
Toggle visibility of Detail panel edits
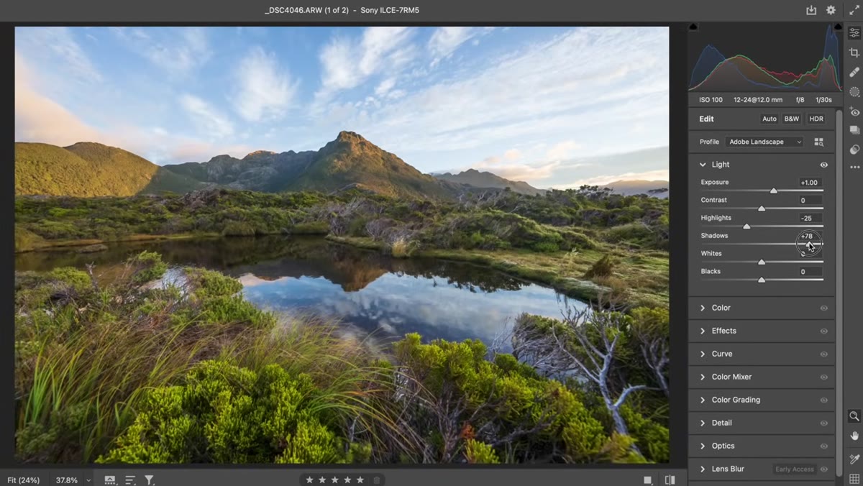tap(824, 423)
